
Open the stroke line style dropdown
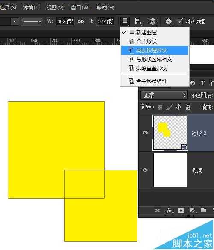click(32, 21)
